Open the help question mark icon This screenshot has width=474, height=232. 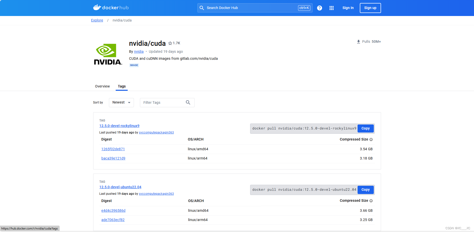pyautogui.click(x=319, y=8)
